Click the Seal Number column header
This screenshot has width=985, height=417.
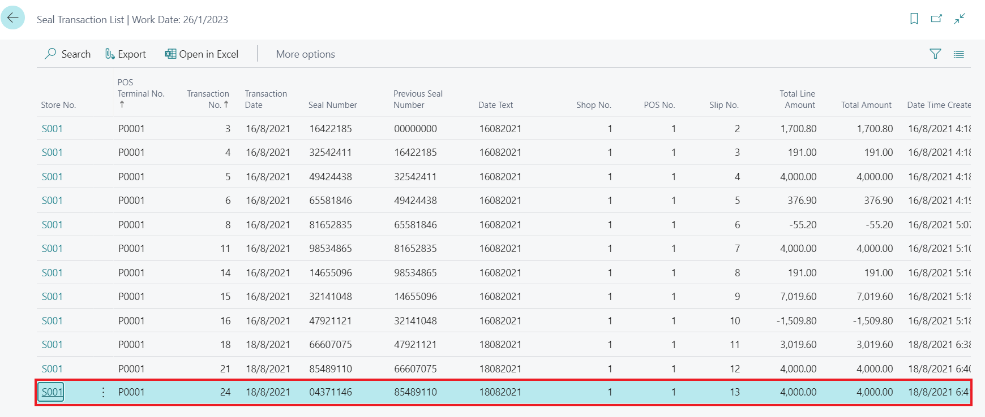[332, 105]
